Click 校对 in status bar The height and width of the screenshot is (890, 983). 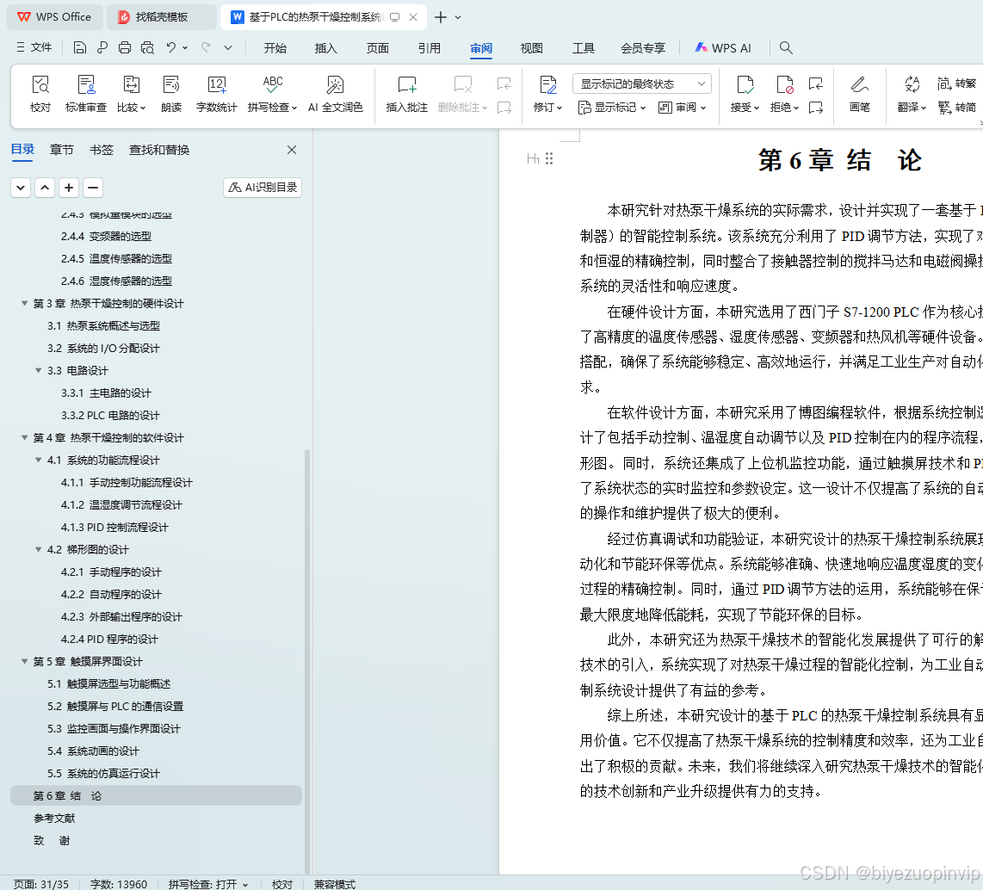(x=282, y=884)
